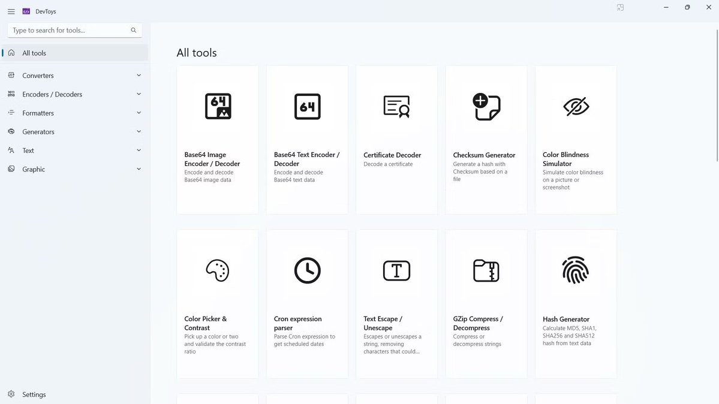Viewport: 719px width, 404px height.
Task: Click the DevToys app logo icon
Action: click(26, 11)
